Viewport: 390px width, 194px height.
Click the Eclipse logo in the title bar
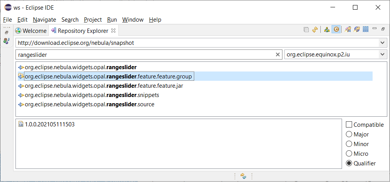[x=8, y=7]
